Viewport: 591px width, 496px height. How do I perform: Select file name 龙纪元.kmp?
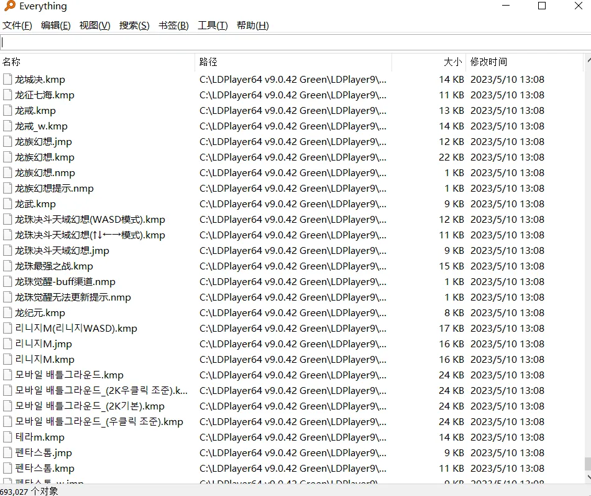tap(40, 312)
